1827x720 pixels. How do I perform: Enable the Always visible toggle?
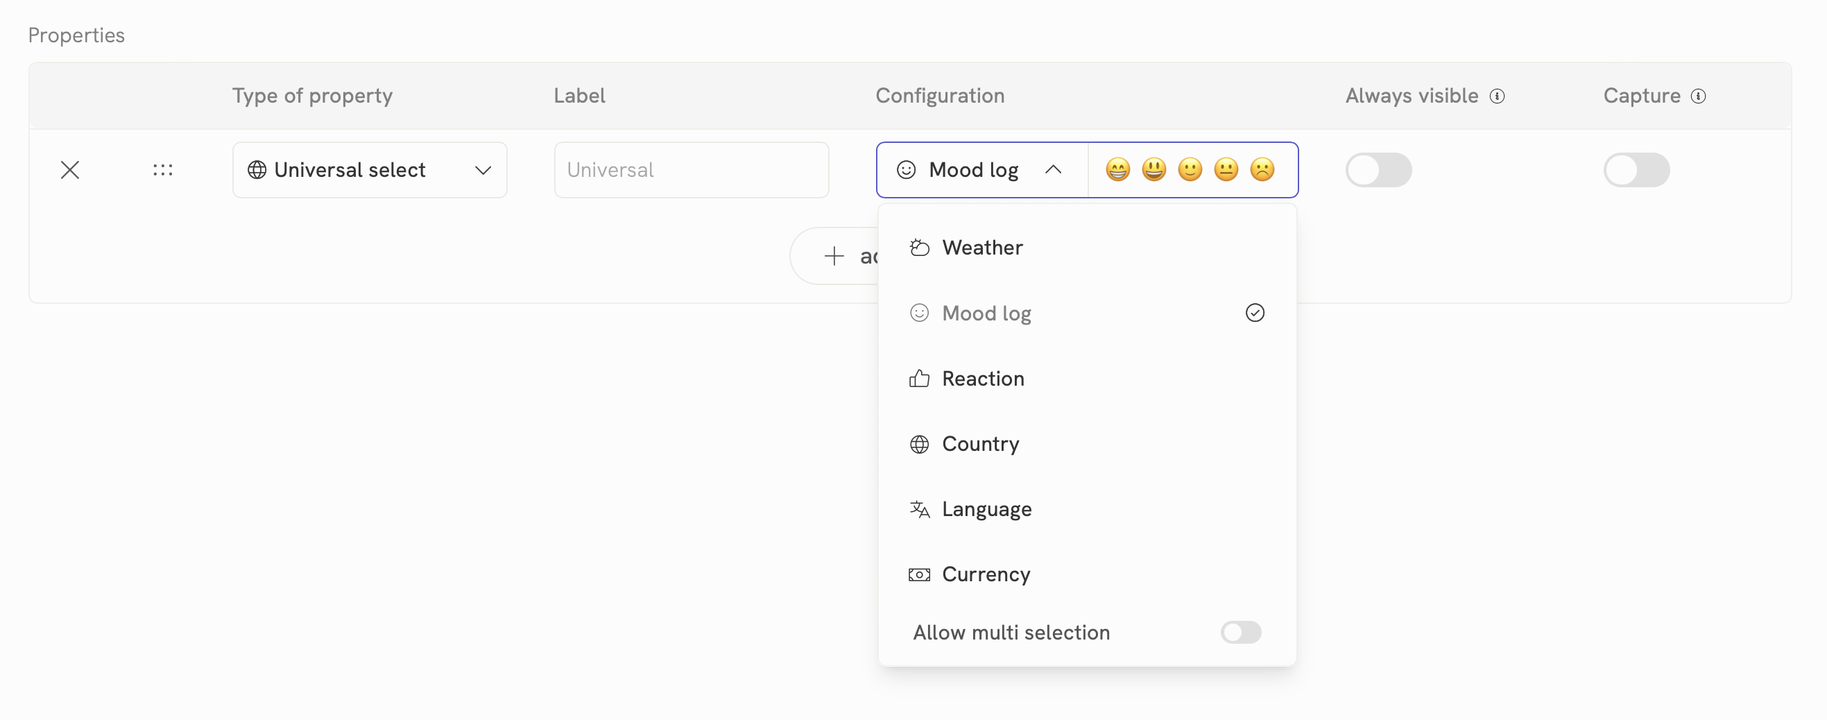1378,170
